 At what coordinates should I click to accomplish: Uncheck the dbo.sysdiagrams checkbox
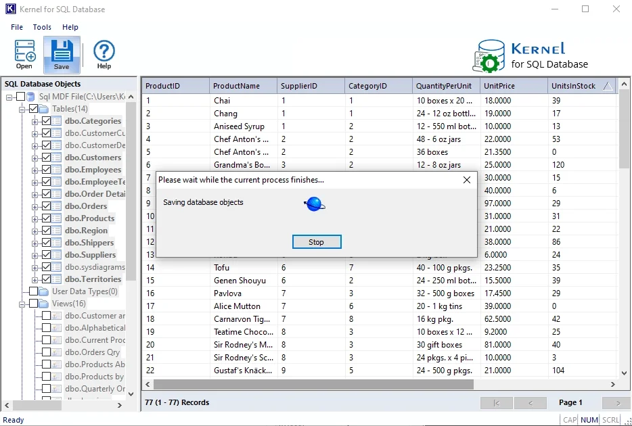[x=47, y=267]
